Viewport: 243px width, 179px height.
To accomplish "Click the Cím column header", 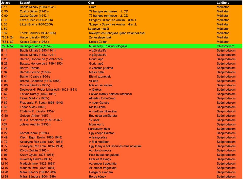I will pos(91,3).
